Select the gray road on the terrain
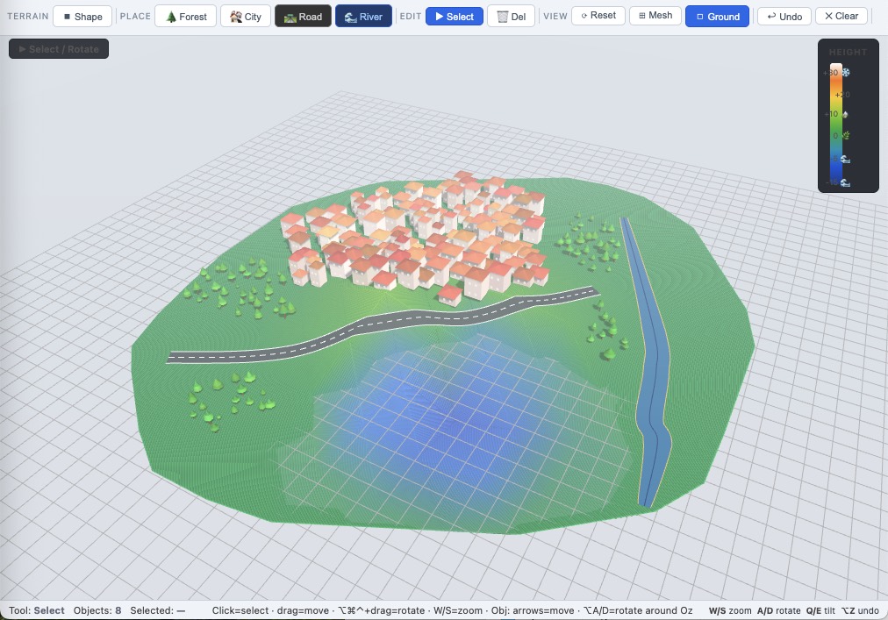Image resolution: width=888 pixels, height=620 pixels. 383,325
